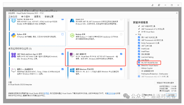Uncheck .NET Multi-platform App UI workload
Viewport: 184px width, 105px height.
[x=63, y=54]
